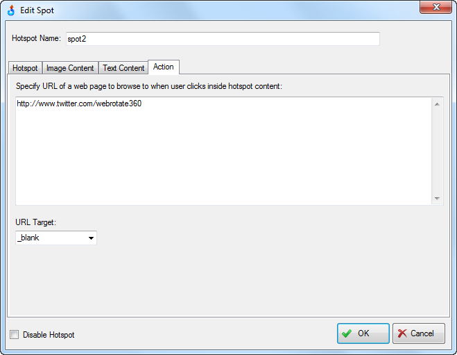Click the WebRotate app icon in title bar

[11, 10]
